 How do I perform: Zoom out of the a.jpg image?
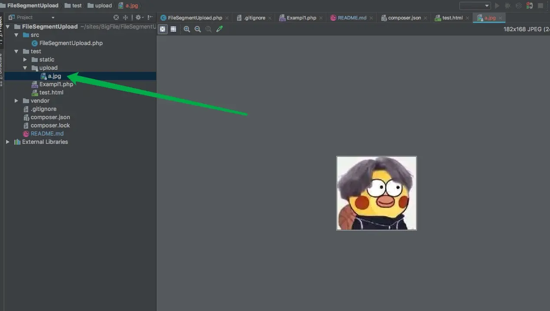198,29
